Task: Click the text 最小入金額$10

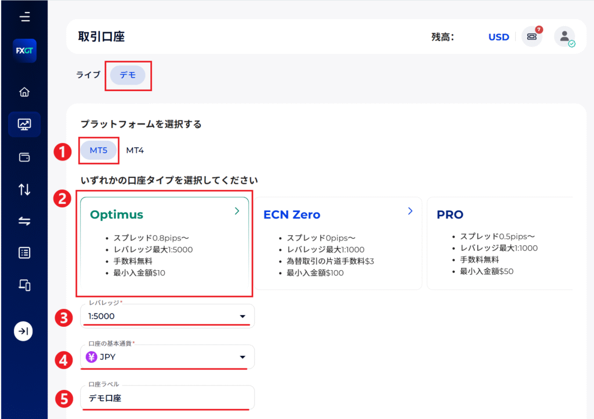Action: click(x=139, y=273)
